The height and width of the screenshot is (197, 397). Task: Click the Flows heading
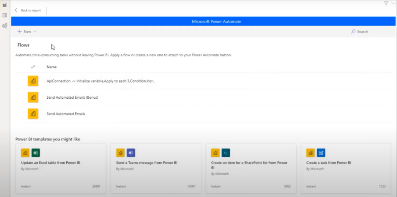pos(23,45)
